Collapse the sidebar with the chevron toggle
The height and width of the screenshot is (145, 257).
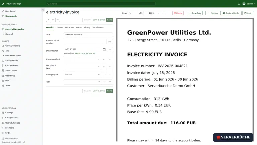click(43, 10)
